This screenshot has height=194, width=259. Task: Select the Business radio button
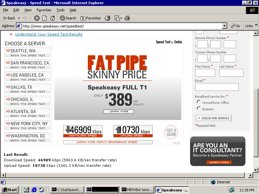coord(198,108)
